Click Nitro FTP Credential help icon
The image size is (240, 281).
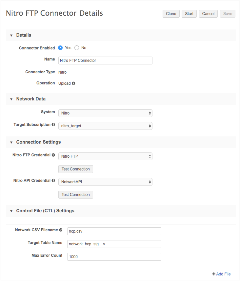tap(53, 155)
